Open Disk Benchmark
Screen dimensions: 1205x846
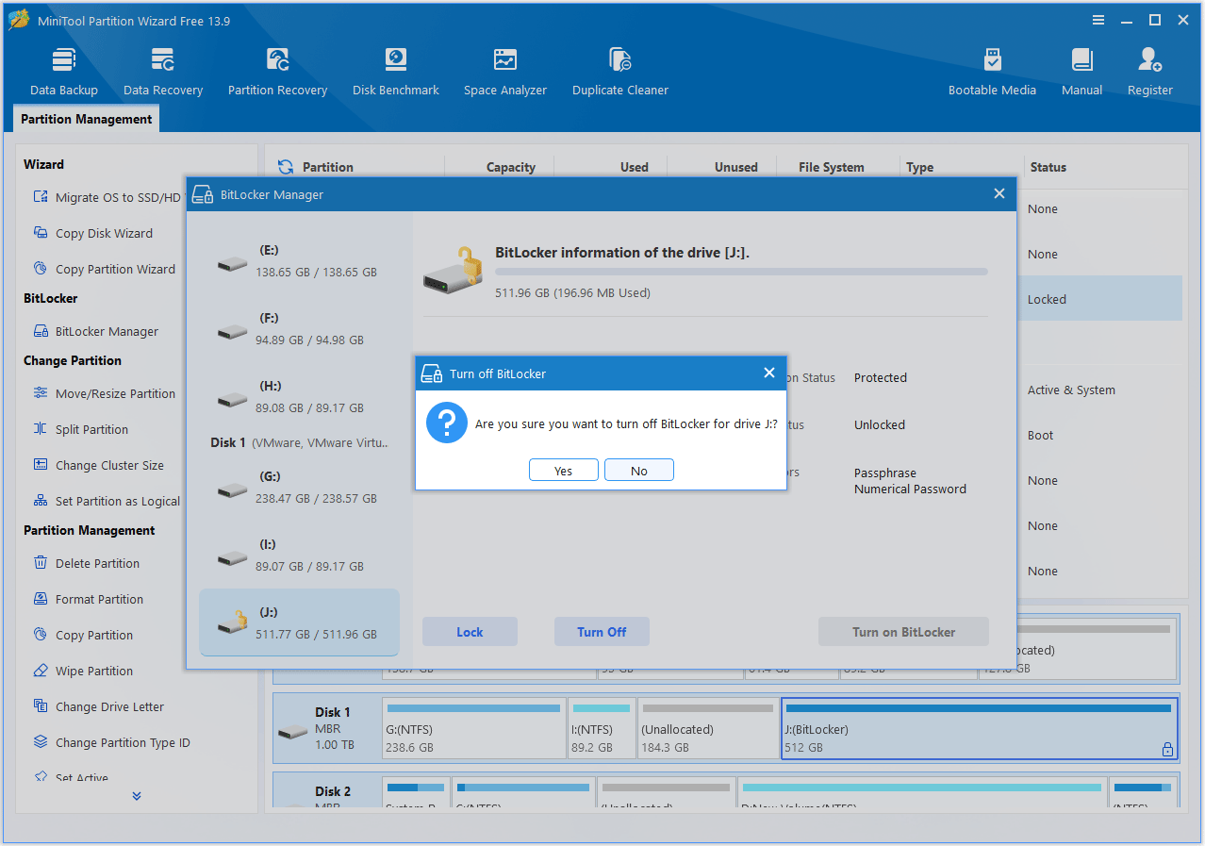pos(396,72)
